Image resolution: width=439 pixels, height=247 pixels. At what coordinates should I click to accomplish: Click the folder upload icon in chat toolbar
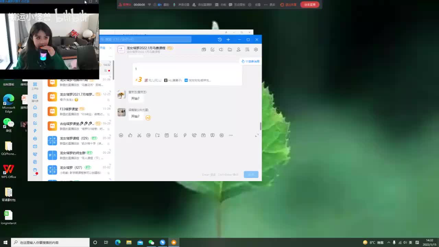157,136
